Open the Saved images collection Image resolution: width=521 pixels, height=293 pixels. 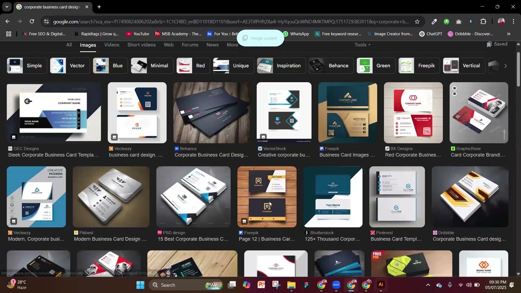pos(497,44)
